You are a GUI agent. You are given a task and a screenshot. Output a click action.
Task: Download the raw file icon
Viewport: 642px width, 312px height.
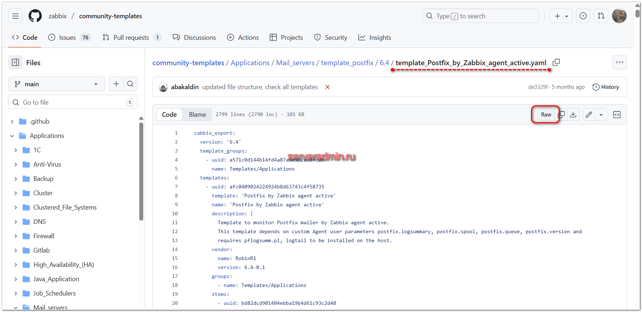[573, 115]
